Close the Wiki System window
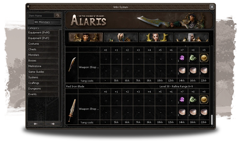Screen dimensions: 241x141 point(212,7)
